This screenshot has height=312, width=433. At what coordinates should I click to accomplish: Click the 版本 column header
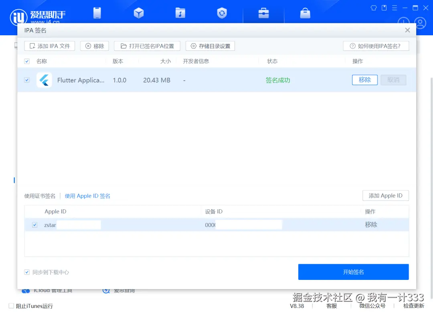[118, 61]
